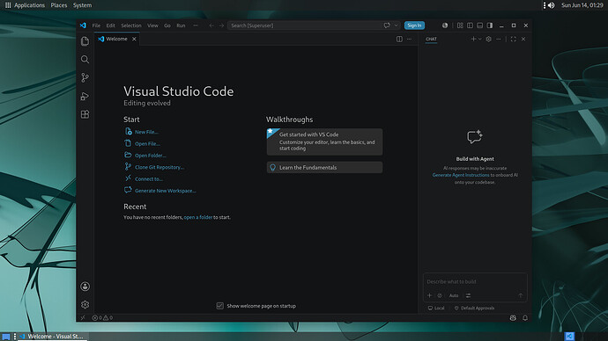Click the Customize Layout icon in title bar
Image resolution: width=608 pixels, height=341 pixels.
[460, 25]
